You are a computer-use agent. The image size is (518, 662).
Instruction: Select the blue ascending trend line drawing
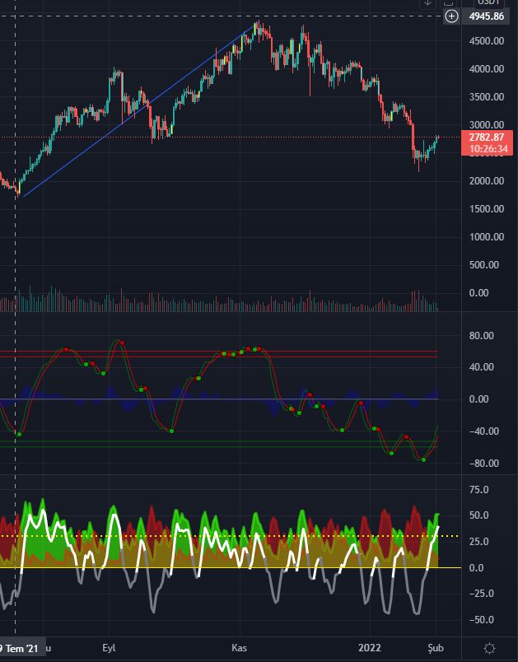tap(139, 110)
